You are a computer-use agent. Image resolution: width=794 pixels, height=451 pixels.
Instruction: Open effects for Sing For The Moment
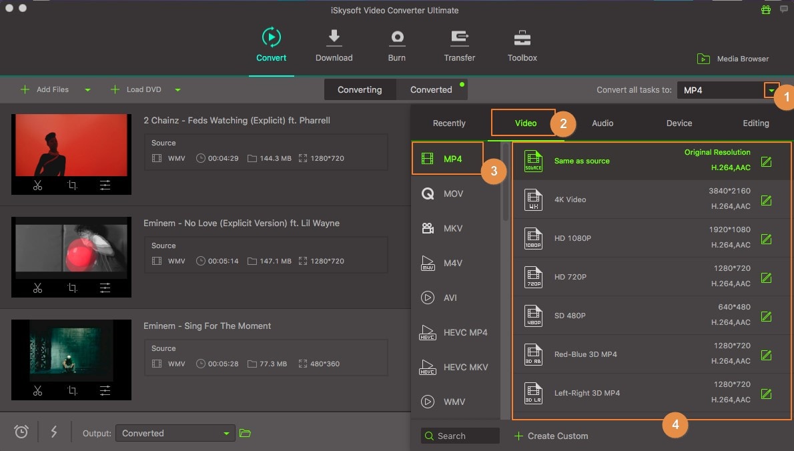click(105, 391)
